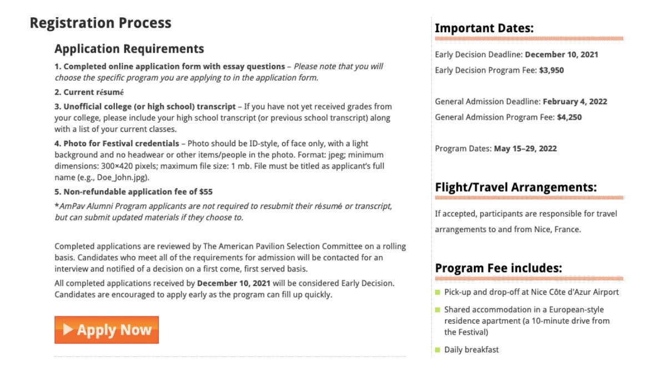Click the General Admission Deadline February 4, 2022 line
This screenshot has height=374, width=666.
(x=521, y=101)
